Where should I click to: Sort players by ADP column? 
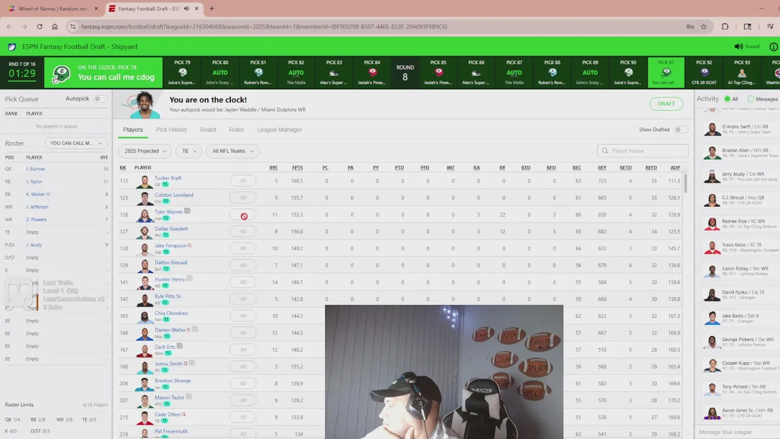(675, 168)
